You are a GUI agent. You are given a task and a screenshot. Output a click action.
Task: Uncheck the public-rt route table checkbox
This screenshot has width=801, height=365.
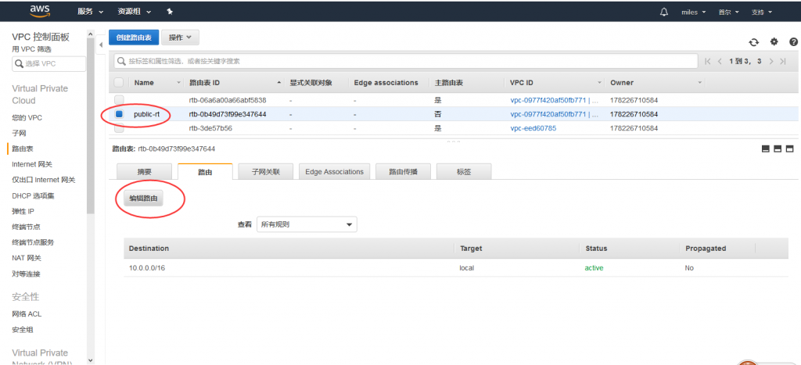(x=119, y=114)
